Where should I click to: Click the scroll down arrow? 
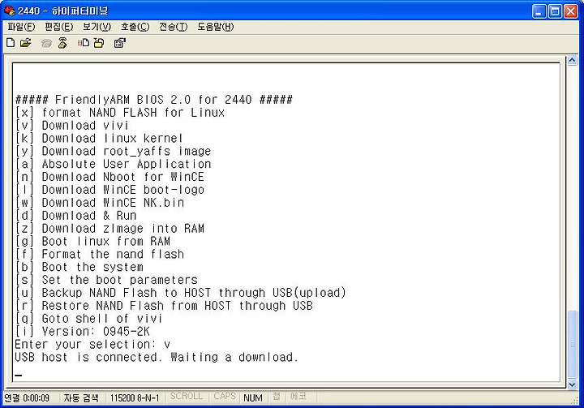click(x=573, y=384)
